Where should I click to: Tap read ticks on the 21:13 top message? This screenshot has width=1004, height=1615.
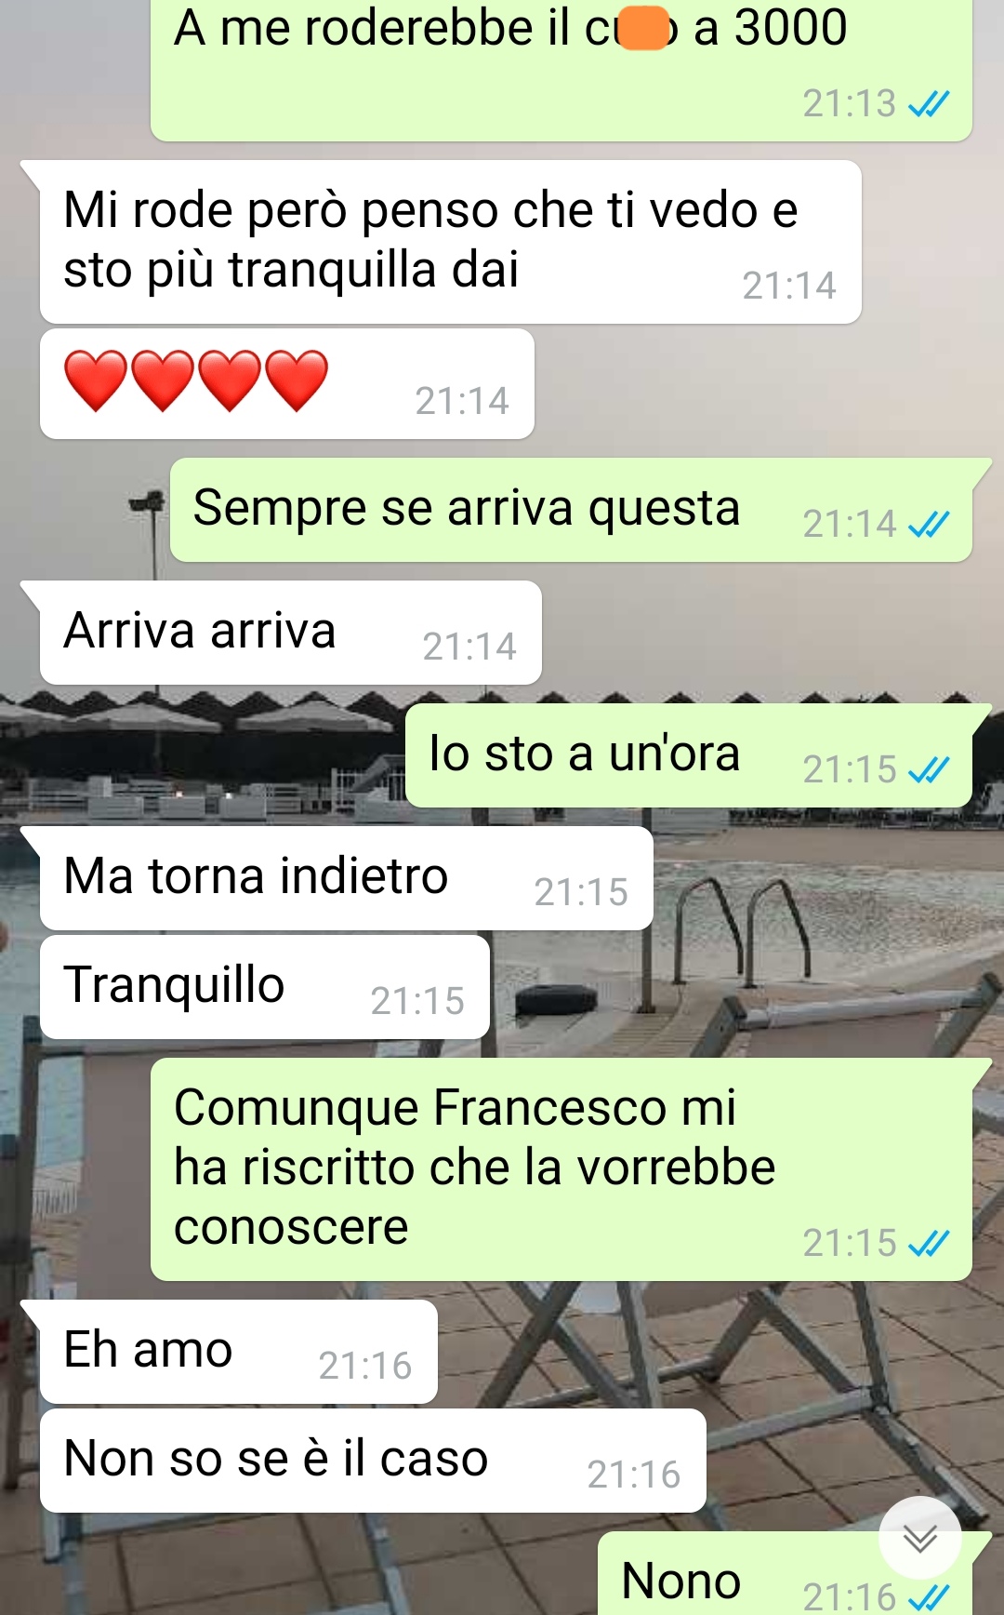pos(929,104)
